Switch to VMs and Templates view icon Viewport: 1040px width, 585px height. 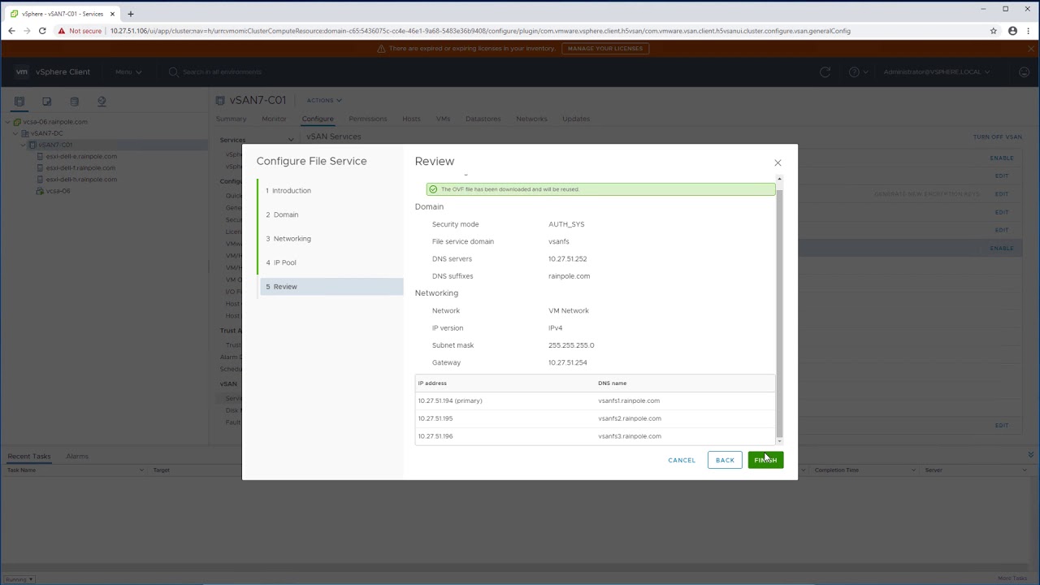click(47, 102)
